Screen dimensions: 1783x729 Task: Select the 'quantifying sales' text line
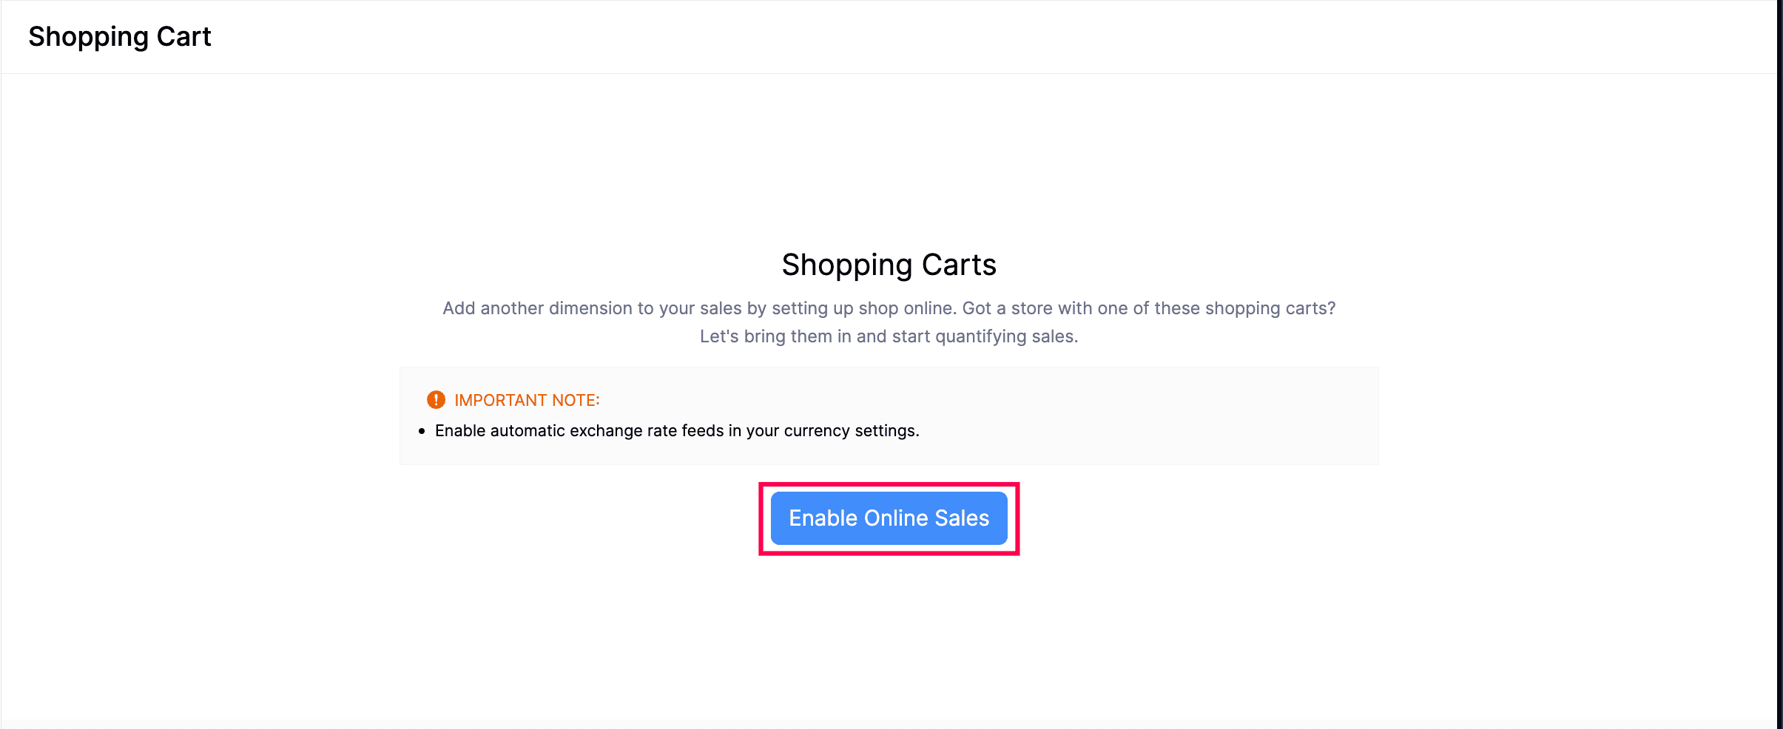coord(888,336)
